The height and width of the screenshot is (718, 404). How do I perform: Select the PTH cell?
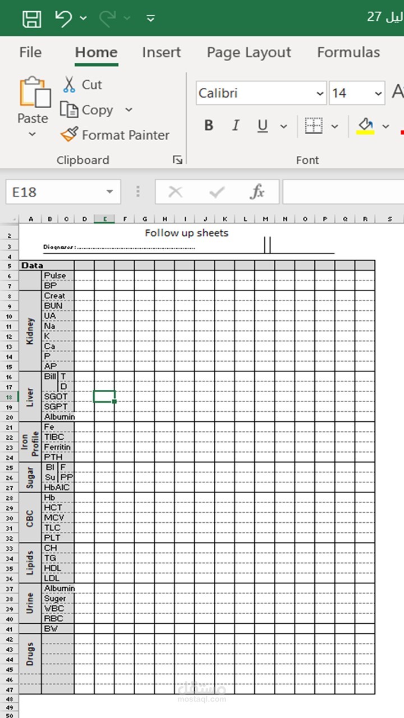tap(58, 457)
